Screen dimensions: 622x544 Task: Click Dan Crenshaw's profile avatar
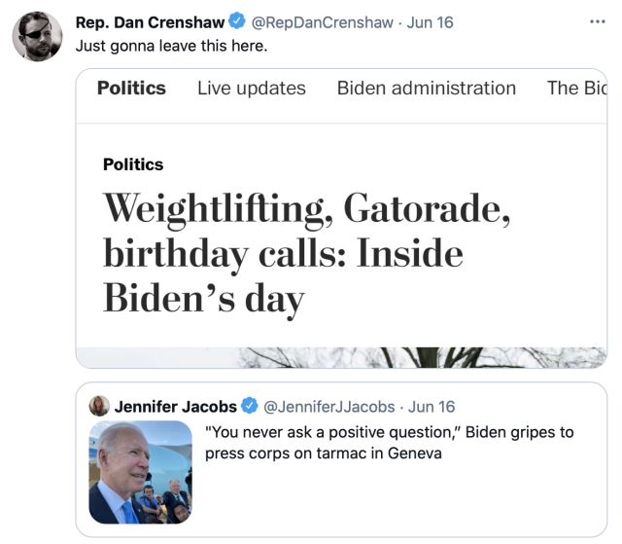[x=36, y=39]
